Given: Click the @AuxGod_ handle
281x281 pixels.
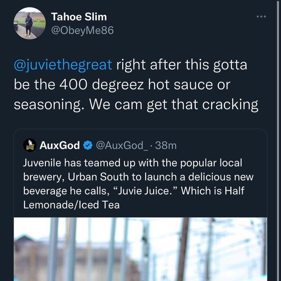Looking at the screenshot, I should coord(122,145).
